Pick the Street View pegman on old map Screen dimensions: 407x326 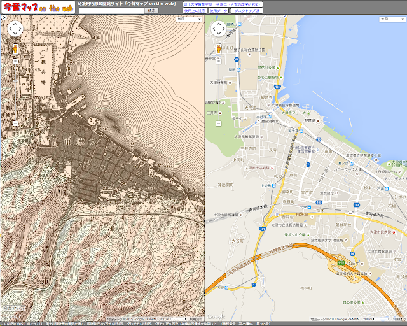(x=15, y=49)
